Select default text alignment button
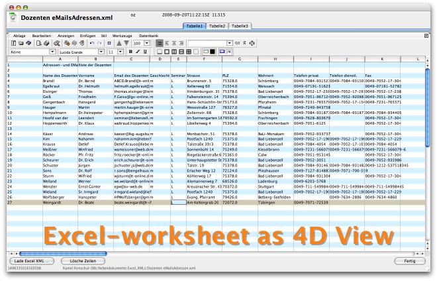 [160, 43]
